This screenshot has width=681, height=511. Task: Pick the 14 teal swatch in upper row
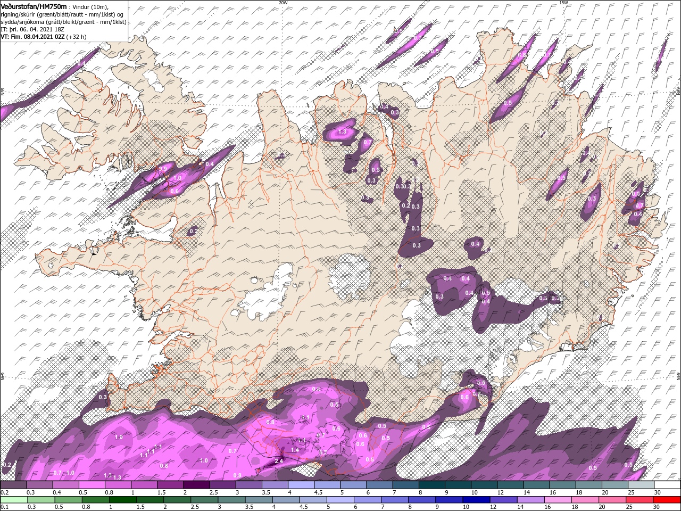point(536,485)
